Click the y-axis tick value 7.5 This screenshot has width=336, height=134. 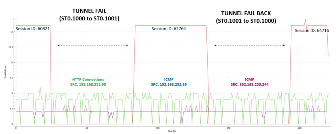(x=11, y=78)
